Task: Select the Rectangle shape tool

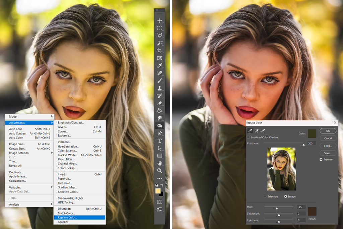Action: coord(160,156)
